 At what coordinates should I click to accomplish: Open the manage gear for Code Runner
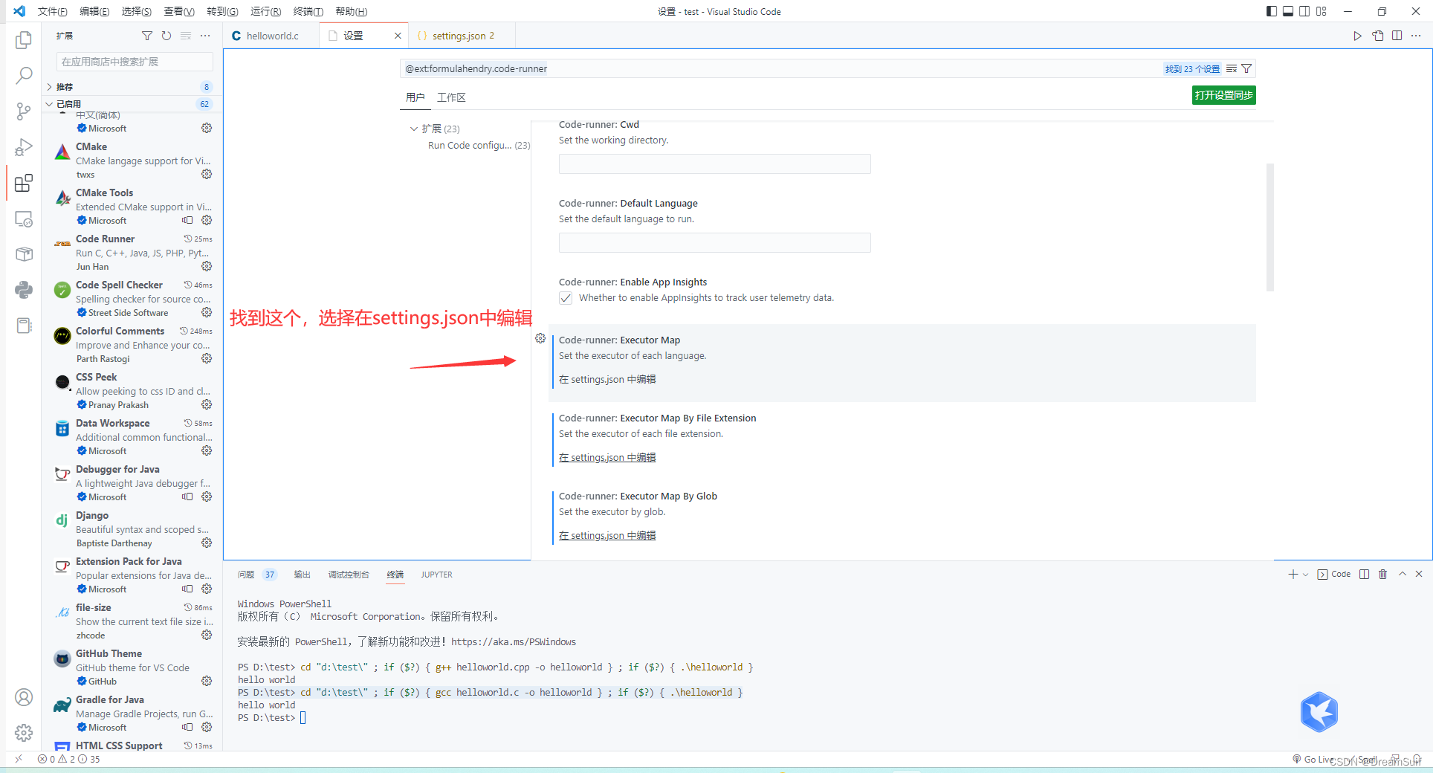point(207,266)
